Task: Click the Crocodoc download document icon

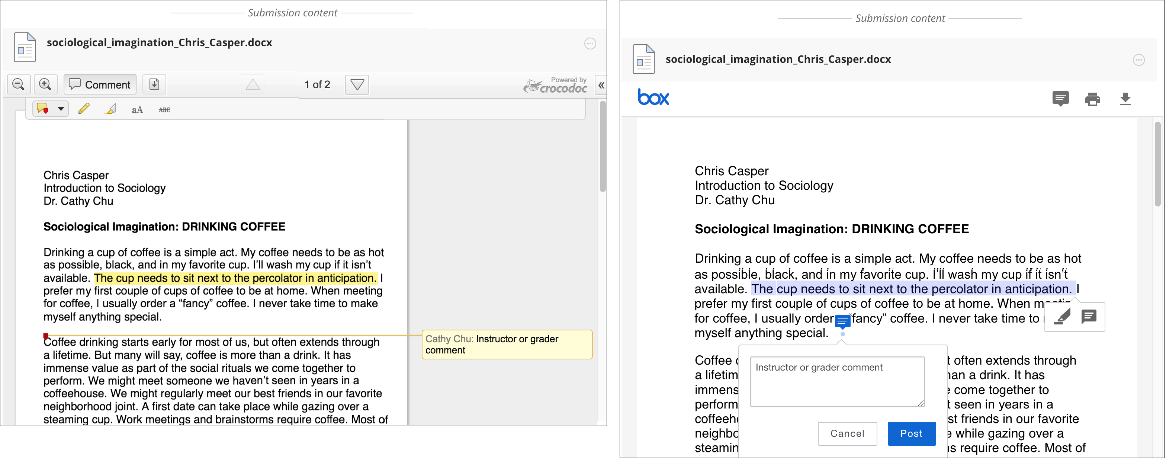Action: (x=154, y=84)
